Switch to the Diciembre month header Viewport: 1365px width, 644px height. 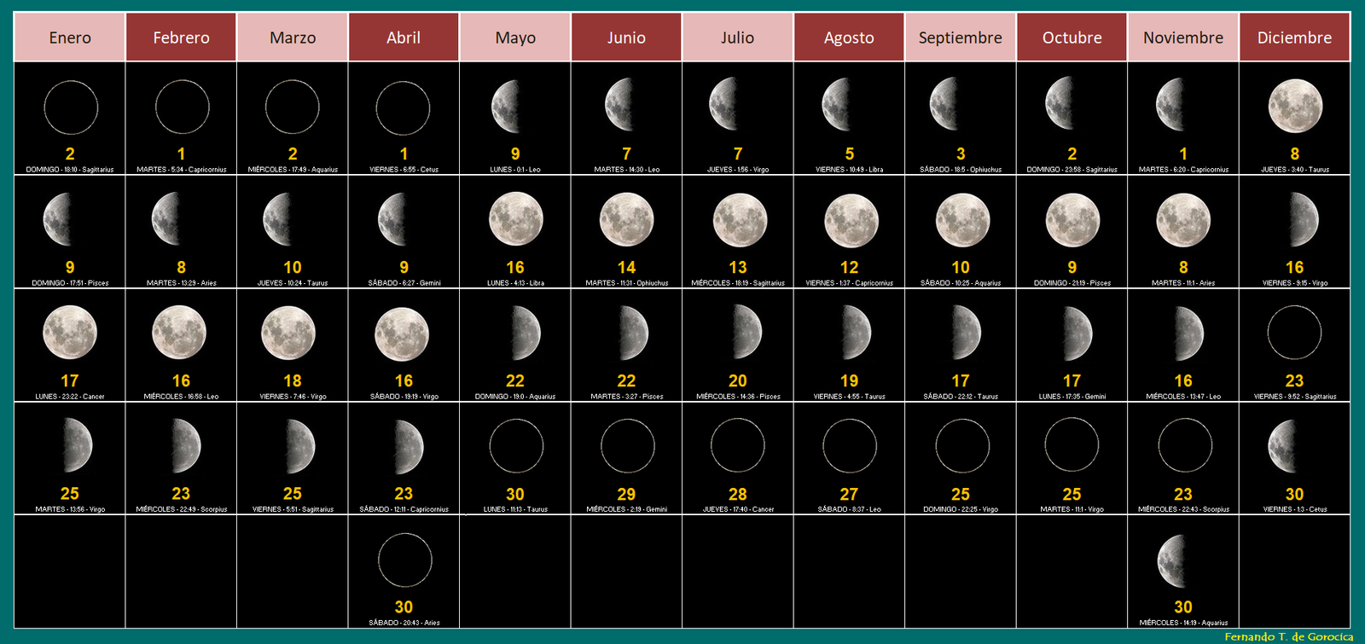click(x=1294, y=38)
